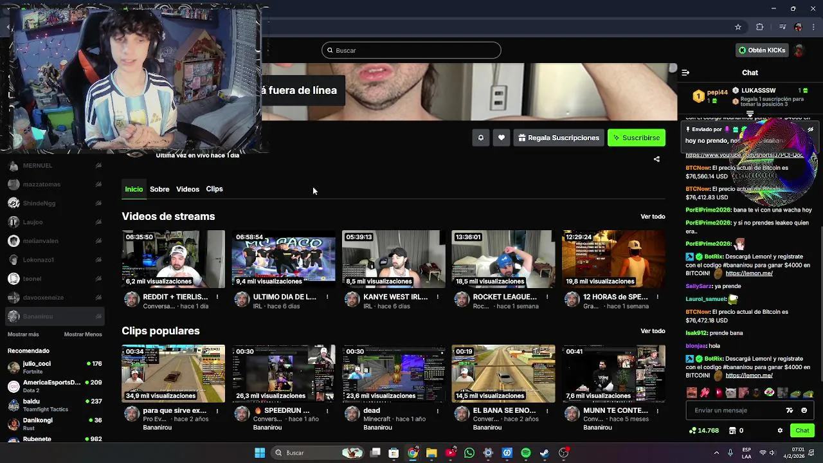Screen dimensions: 823x463
Task: Expand the gift leaderboard in chat
Action: [750, 114]
